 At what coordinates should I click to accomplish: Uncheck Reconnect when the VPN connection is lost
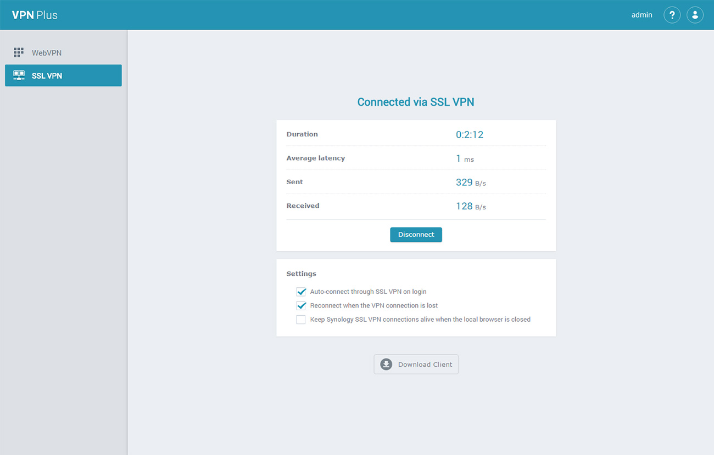click(x=301, y=305)
